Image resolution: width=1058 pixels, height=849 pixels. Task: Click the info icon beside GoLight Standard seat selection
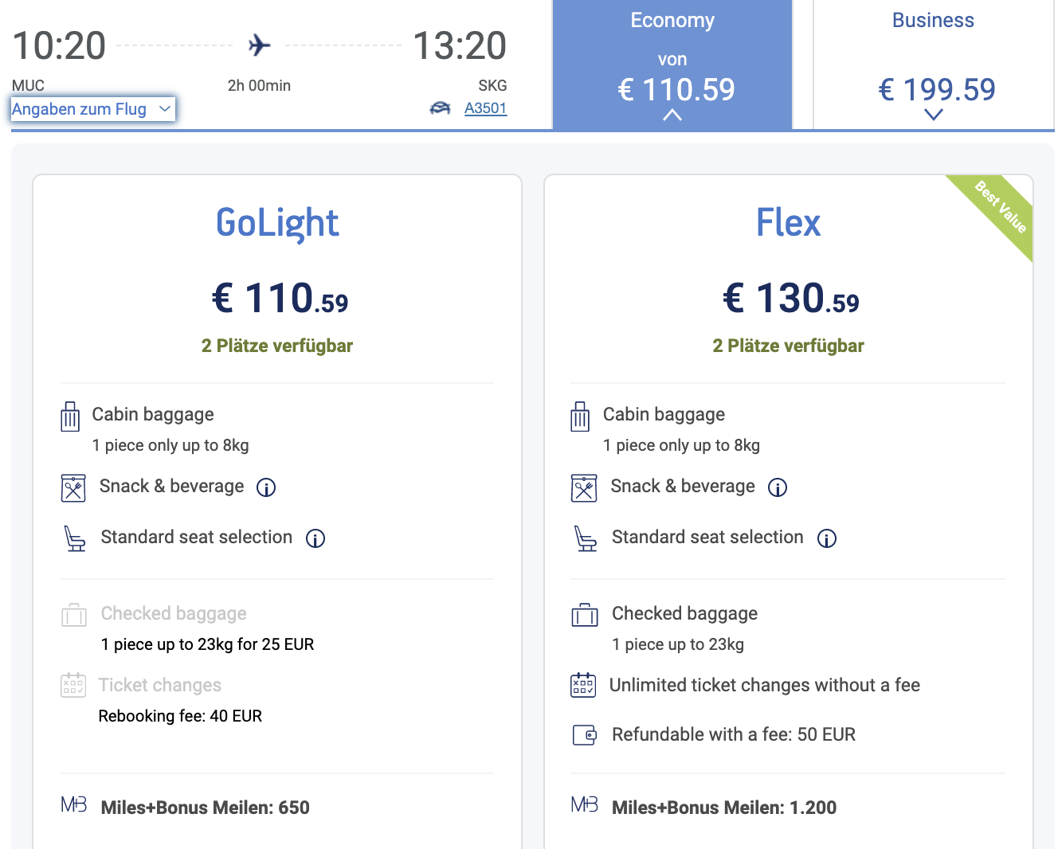[315, 539]
